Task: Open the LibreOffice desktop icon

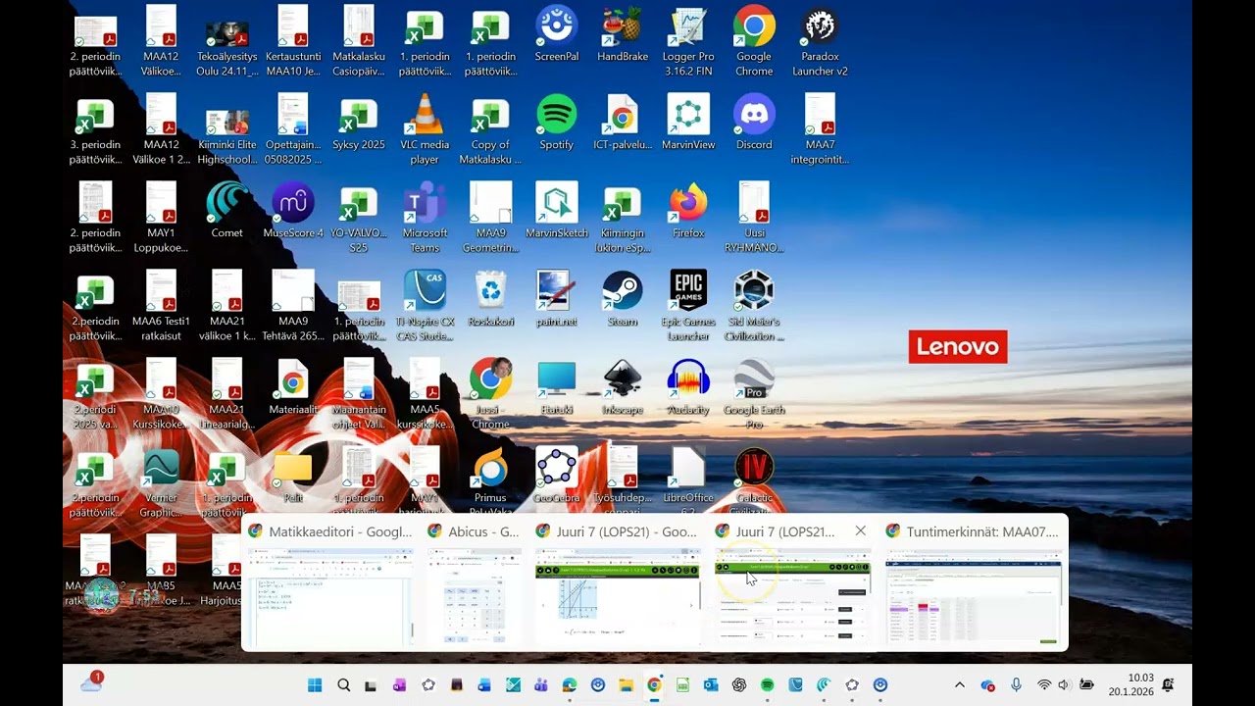Action: [x=688, y=480]
